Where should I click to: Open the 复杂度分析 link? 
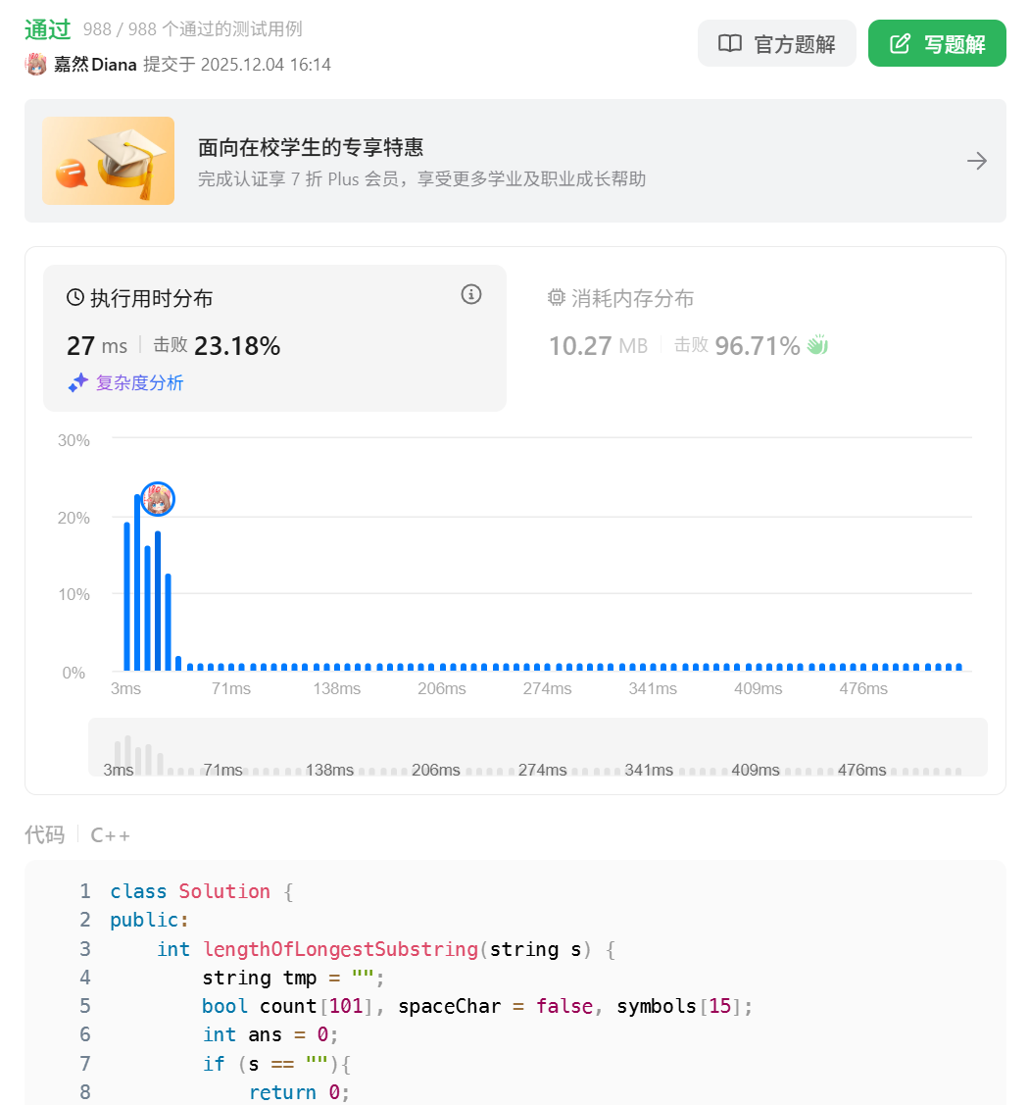139,383
